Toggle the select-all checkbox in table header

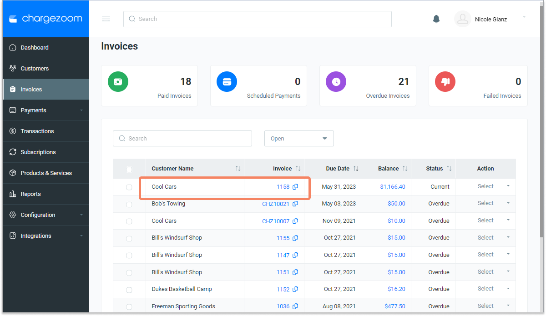(129, 169)
